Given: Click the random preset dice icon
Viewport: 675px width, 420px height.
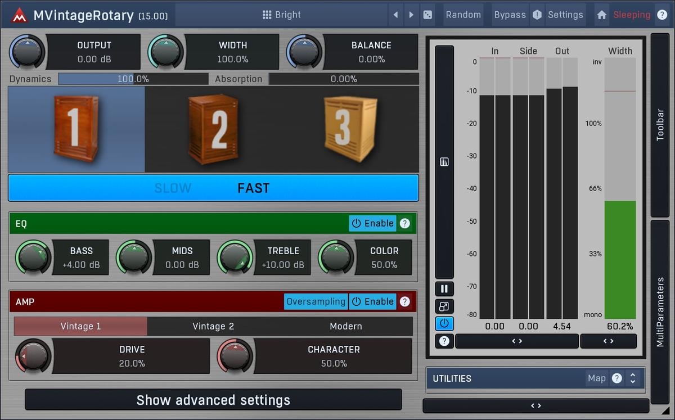Looking at the screenshot, I should tap(427, 15).
